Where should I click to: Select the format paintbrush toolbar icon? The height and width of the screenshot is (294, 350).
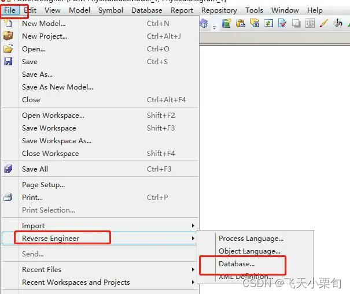tap(324, 23)
